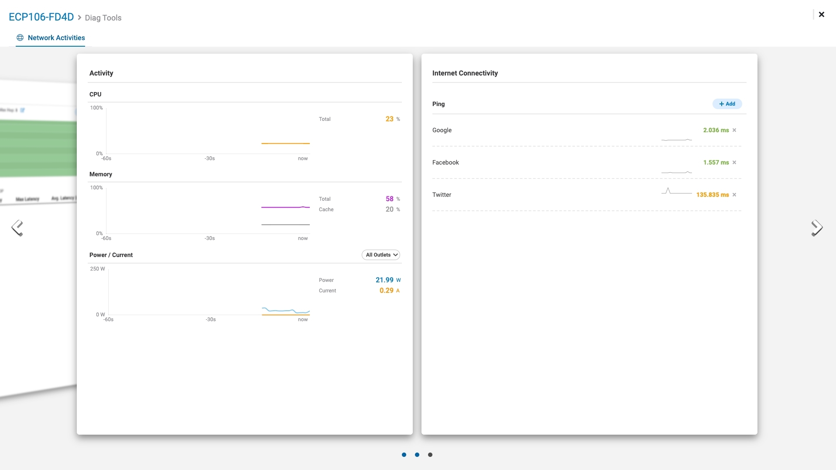This screenshot has height=470, width=836.
Task: Remove the Google ping entry
Action: pyautogui.click(x=734, y=130)
